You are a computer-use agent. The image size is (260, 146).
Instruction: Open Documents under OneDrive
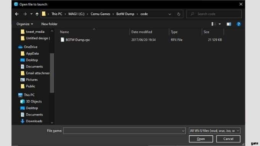tap(31, 66)
